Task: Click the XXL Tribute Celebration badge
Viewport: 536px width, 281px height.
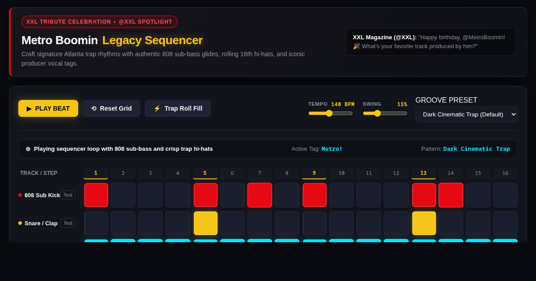Action: (x=99, y=22)
